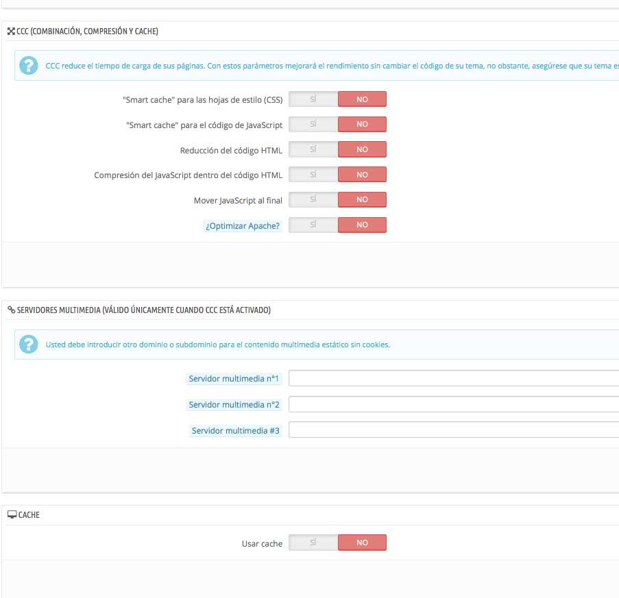This screenshot has width=619, height=598.
Task: Click the monitor icon next to CACHE
Action: coord(12,514)
